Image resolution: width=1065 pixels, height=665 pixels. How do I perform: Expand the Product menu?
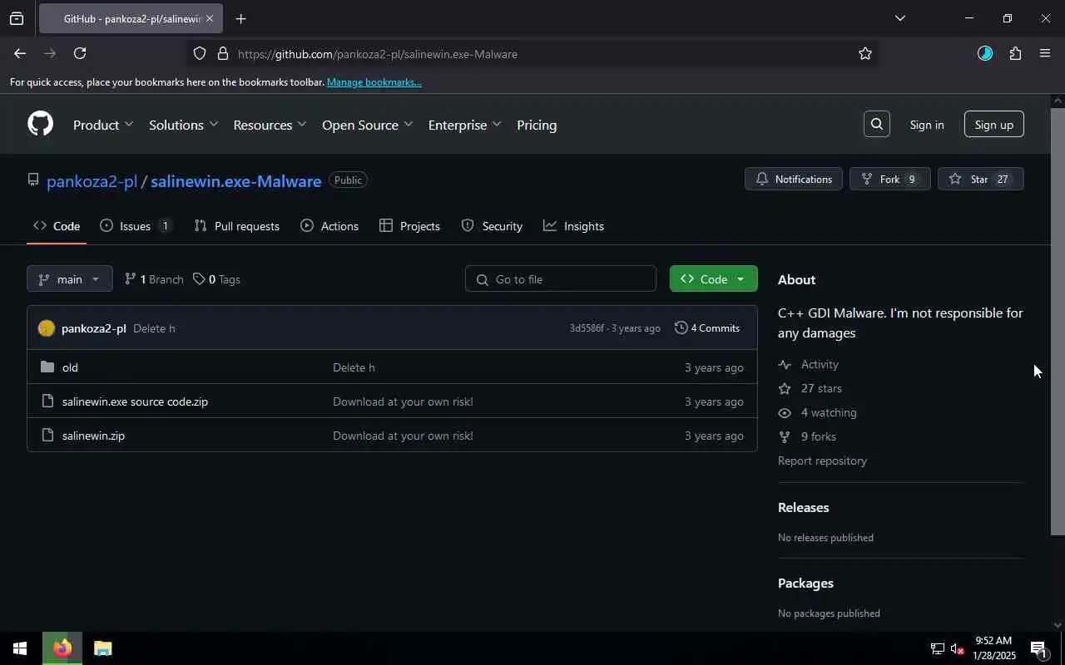click(x=103, y=125)
